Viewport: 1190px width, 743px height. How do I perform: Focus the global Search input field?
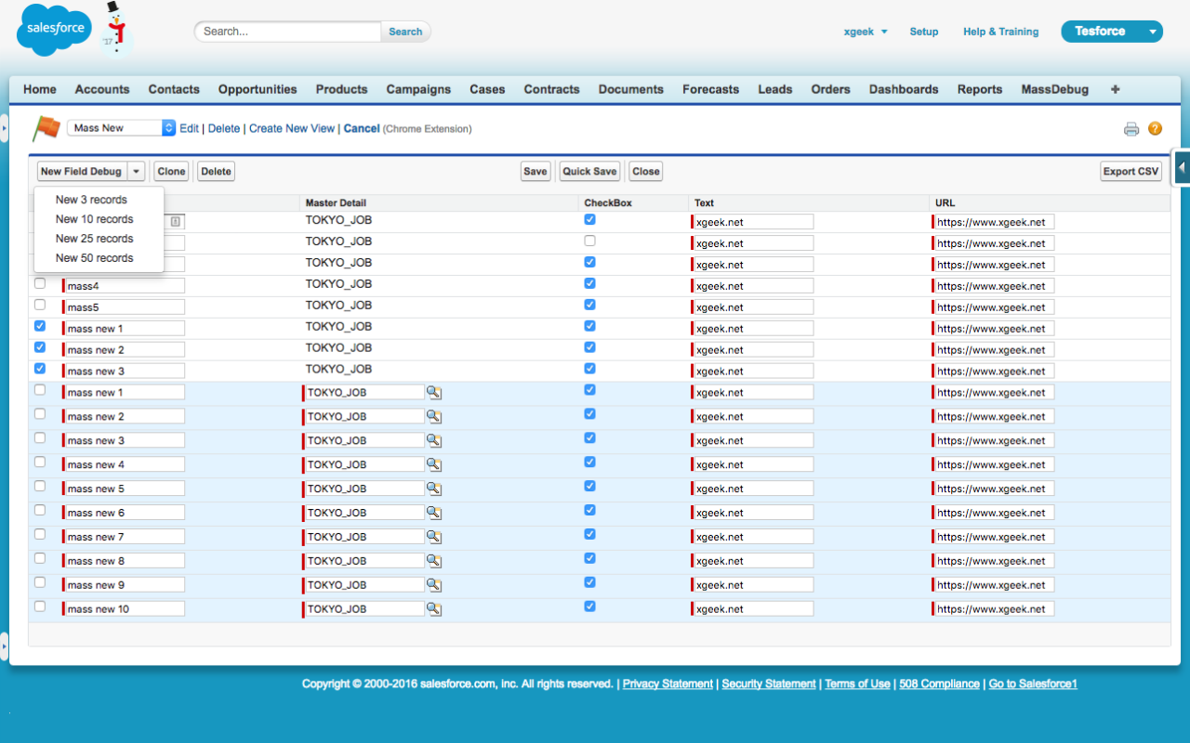(288, 32)
